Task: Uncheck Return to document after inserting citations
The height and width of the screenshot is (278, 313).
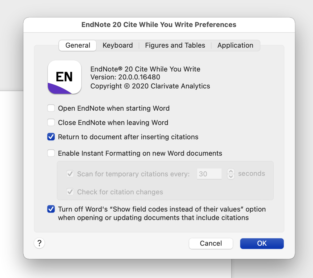Action: click(x=51, y=137)
